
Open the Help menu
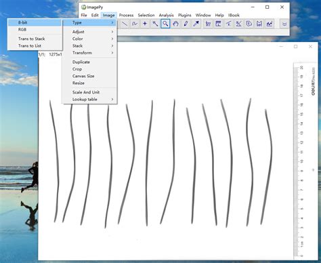coord(219,15)
